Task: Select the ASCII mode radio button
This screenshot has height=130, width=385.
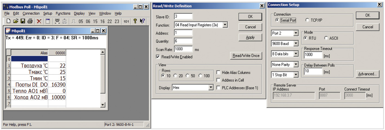Action: [326, 38]
